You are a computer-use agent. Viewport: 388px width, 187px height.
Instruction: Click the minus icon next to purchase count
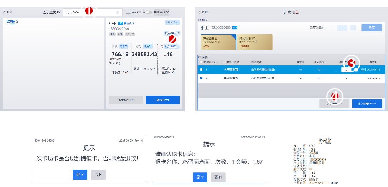pos(332,28)
